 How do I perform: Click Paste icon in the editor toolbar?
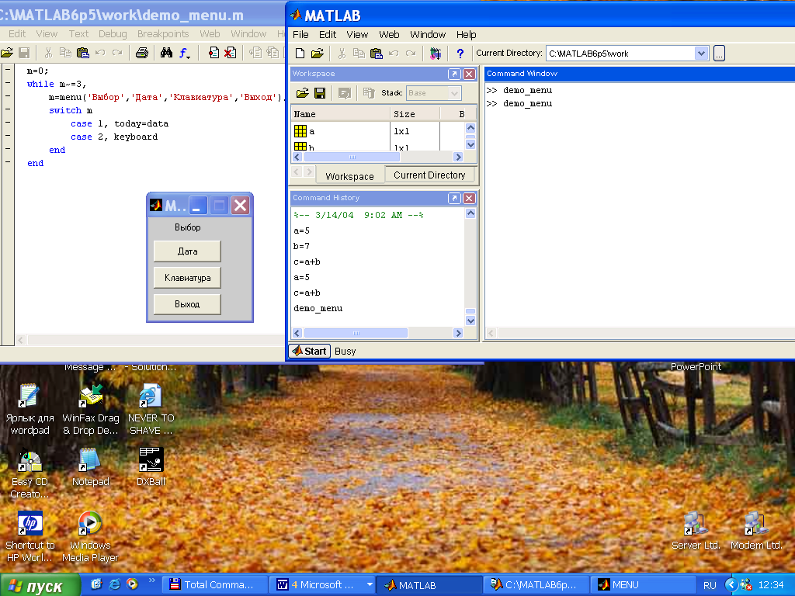click(x=82, y=53)
